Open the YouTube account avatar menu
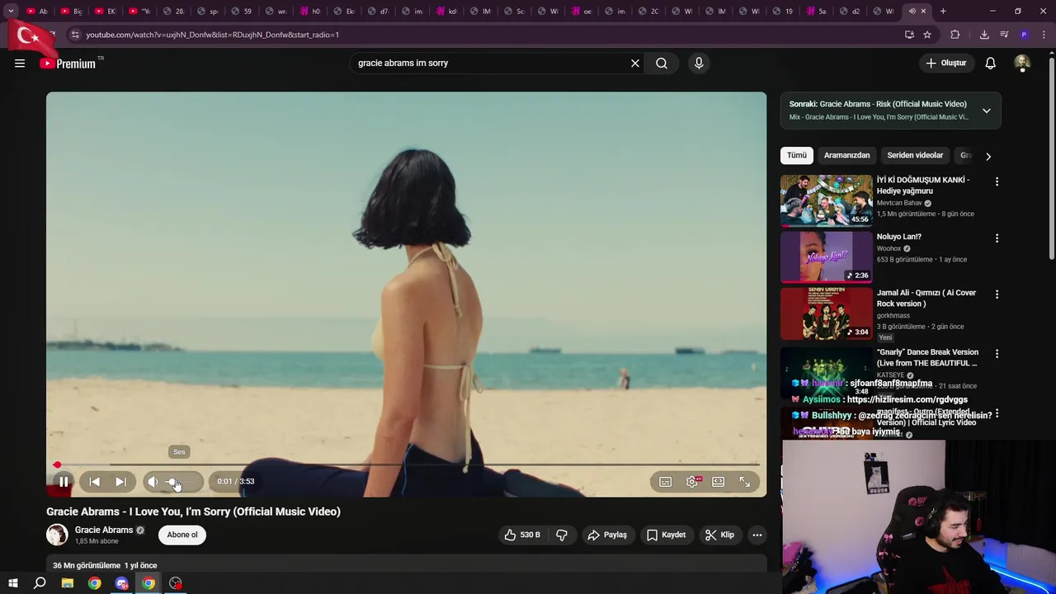1056x594 pixels. (x=1022, y=63)
